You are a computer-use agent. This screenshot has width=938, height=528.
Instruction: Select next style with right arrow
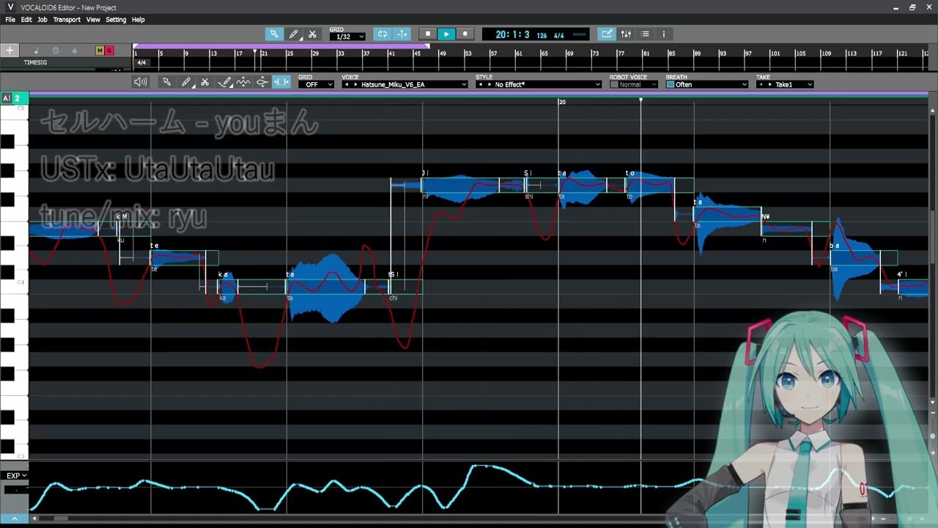point(490,84)
